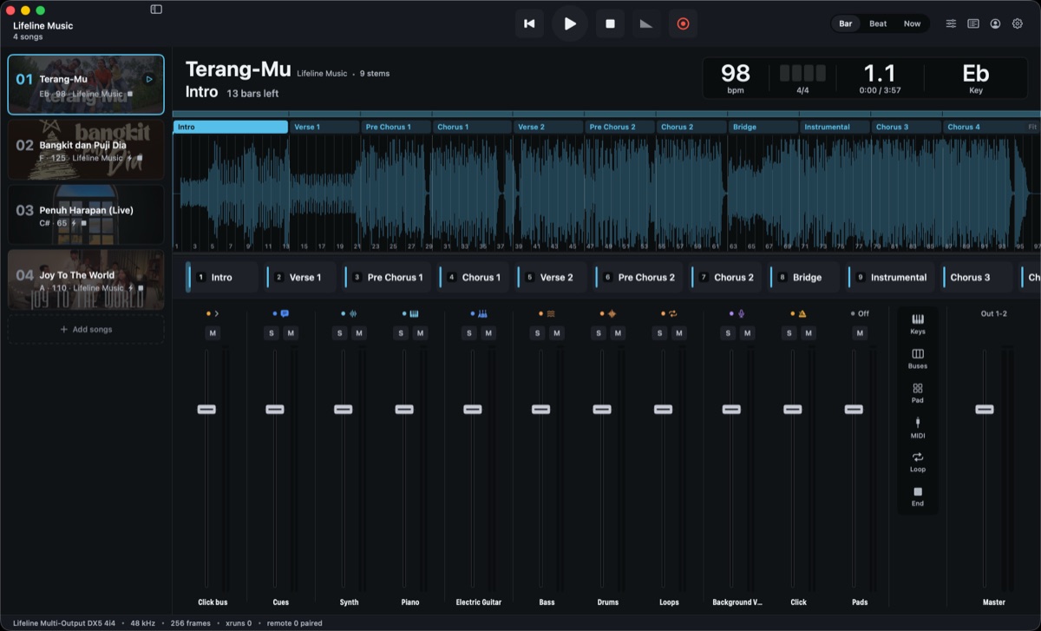Mute the Electric Guitar channel
Screen dimensions: 1041x631
coord(488,333)
